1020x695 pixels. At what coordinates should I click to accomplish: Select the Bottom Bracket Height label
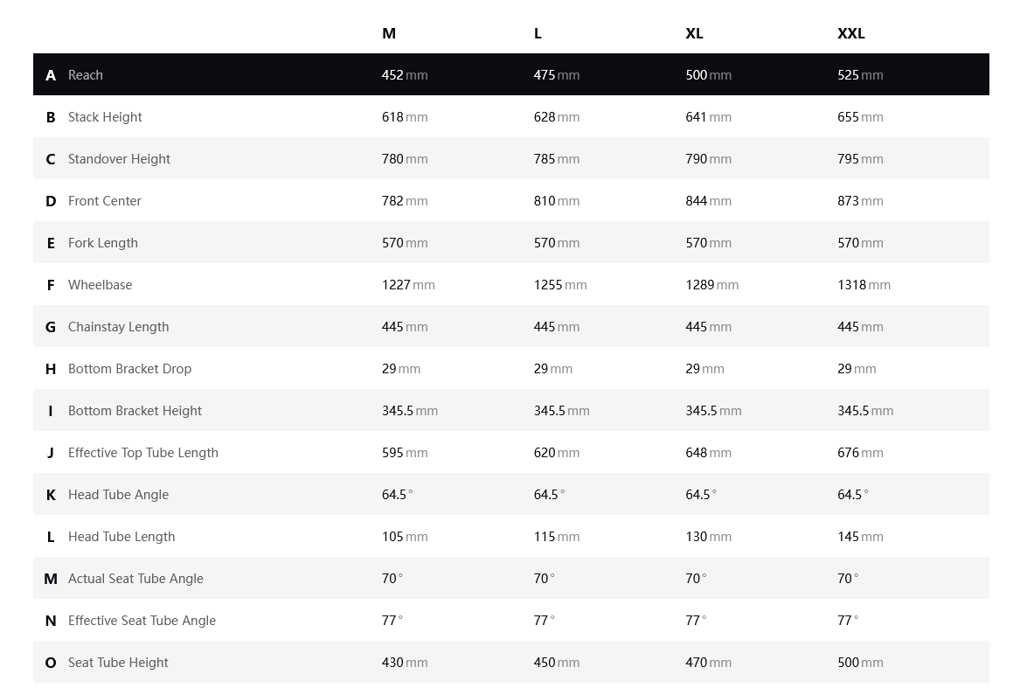(135, 411)
